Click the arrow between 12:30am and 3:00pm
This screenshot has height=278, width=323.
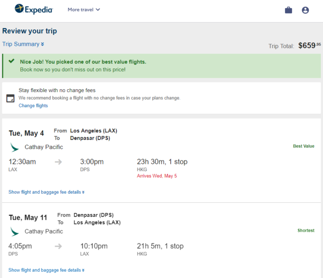click(x=58, y=162)
